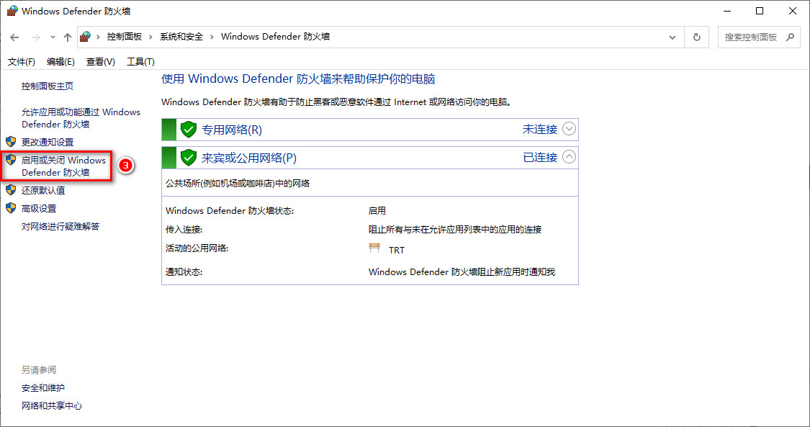Click the Control Panel icon in the address bar
Viewport: 810px width, 427px height.
pos(86,37)
